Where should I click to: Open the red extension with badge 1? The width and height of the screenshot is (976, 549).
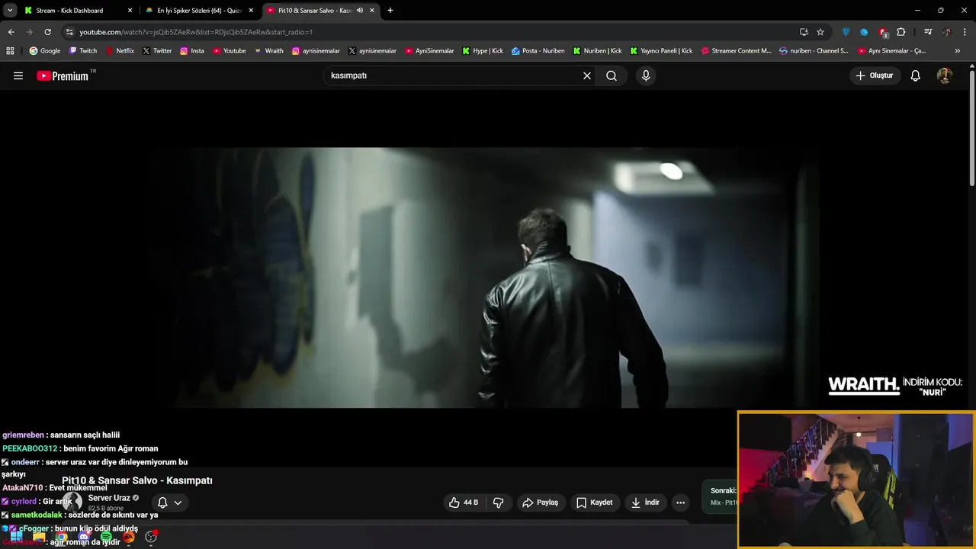pyautogui.click(x=883, y=32)
